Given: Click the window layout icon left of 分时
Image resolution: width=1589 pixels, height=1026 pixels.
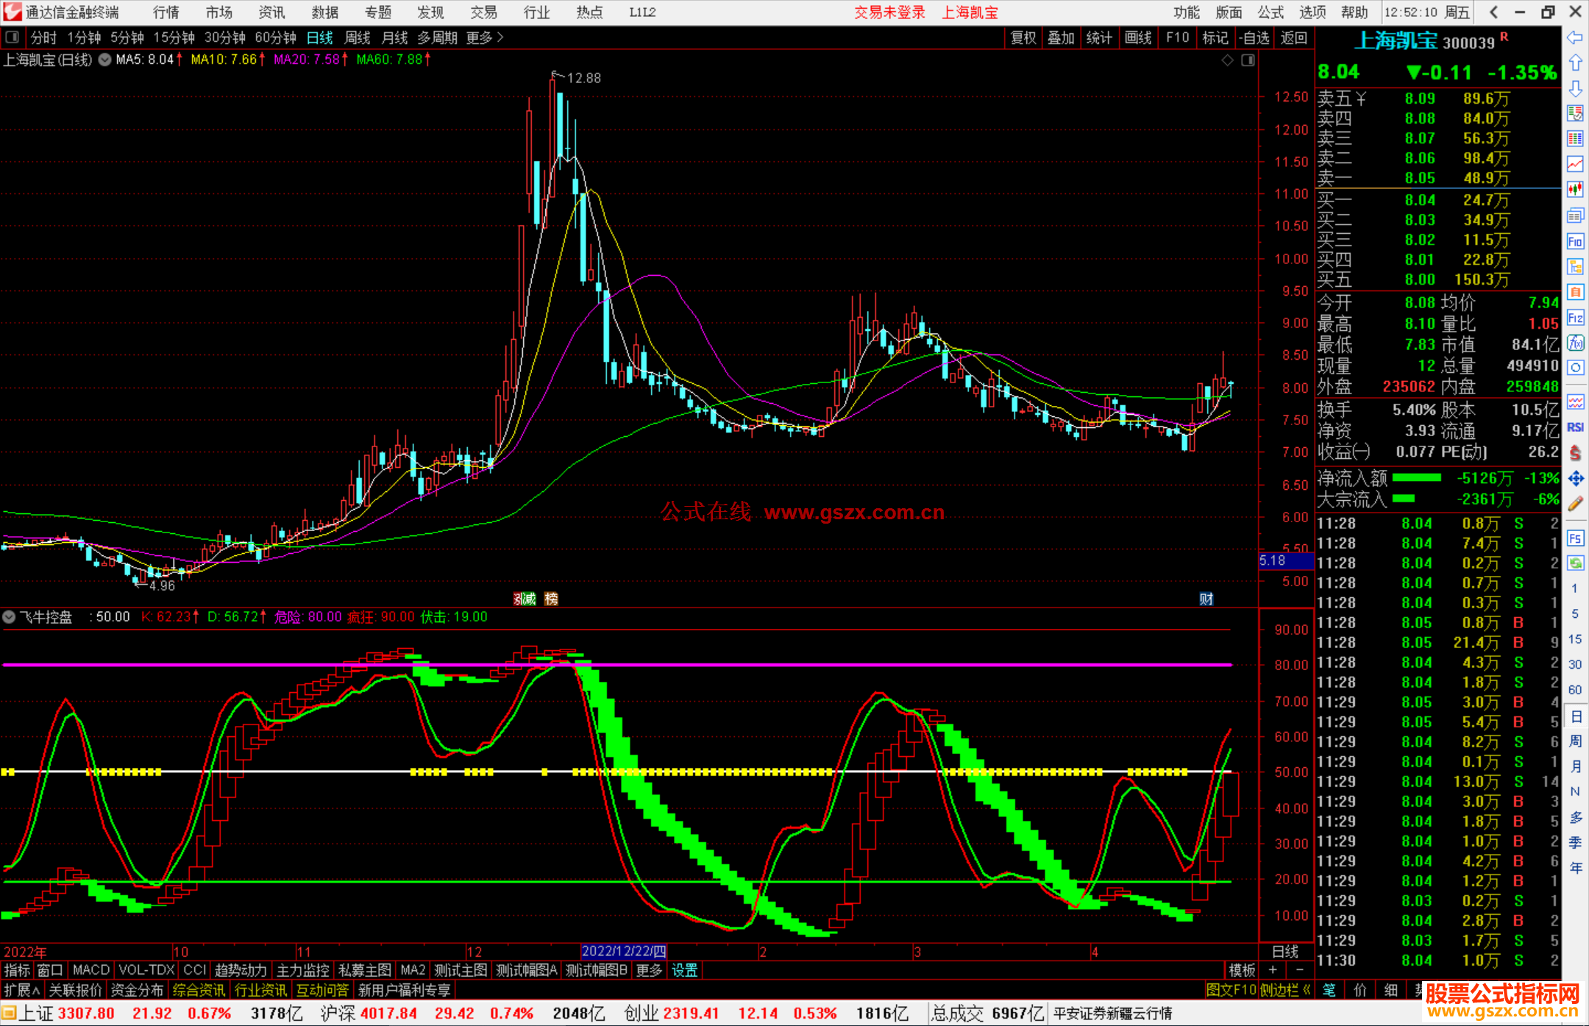Looking at the screenshot, I should pos(13,38).
